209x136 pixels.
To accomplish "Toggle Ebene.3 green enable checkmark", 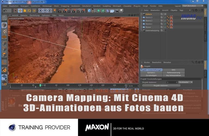I will pos(165,17).
